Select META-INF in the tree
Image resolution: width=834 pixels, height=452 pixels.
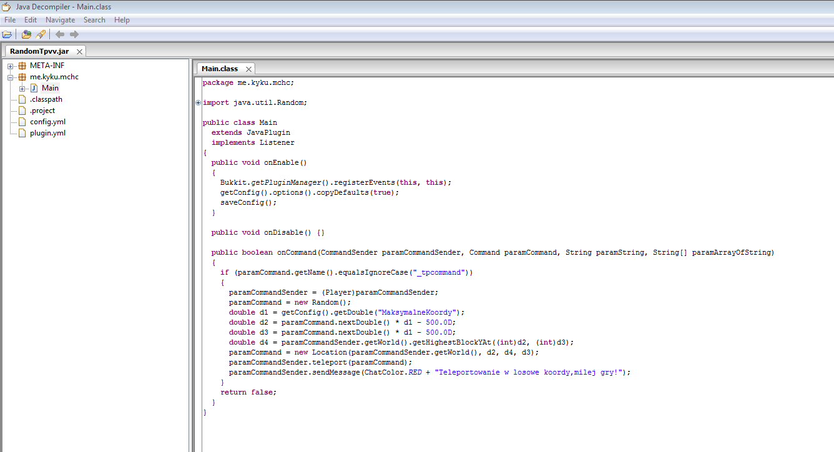pos(47,66)
